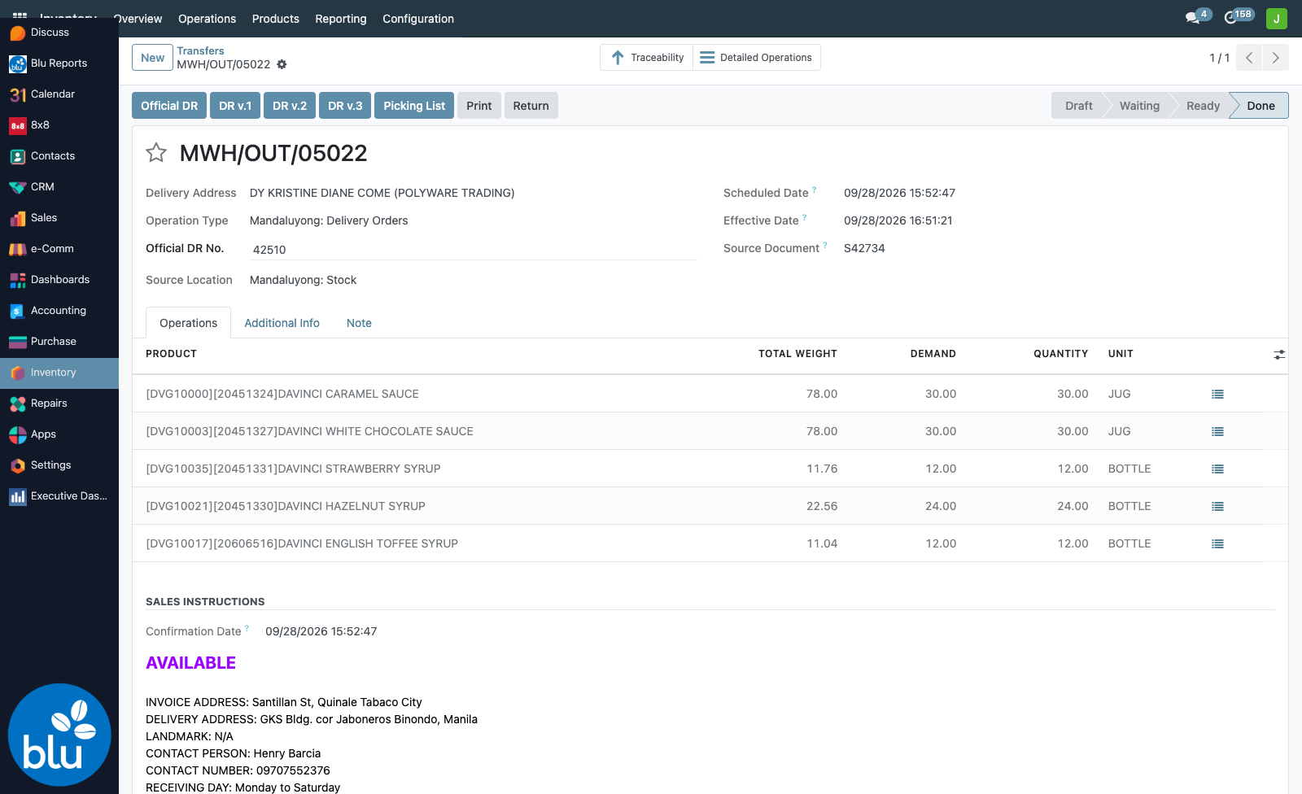Open column settings adjuster in product table
The width and height of the screenshot is (1302, 794).
(1279, 355)
